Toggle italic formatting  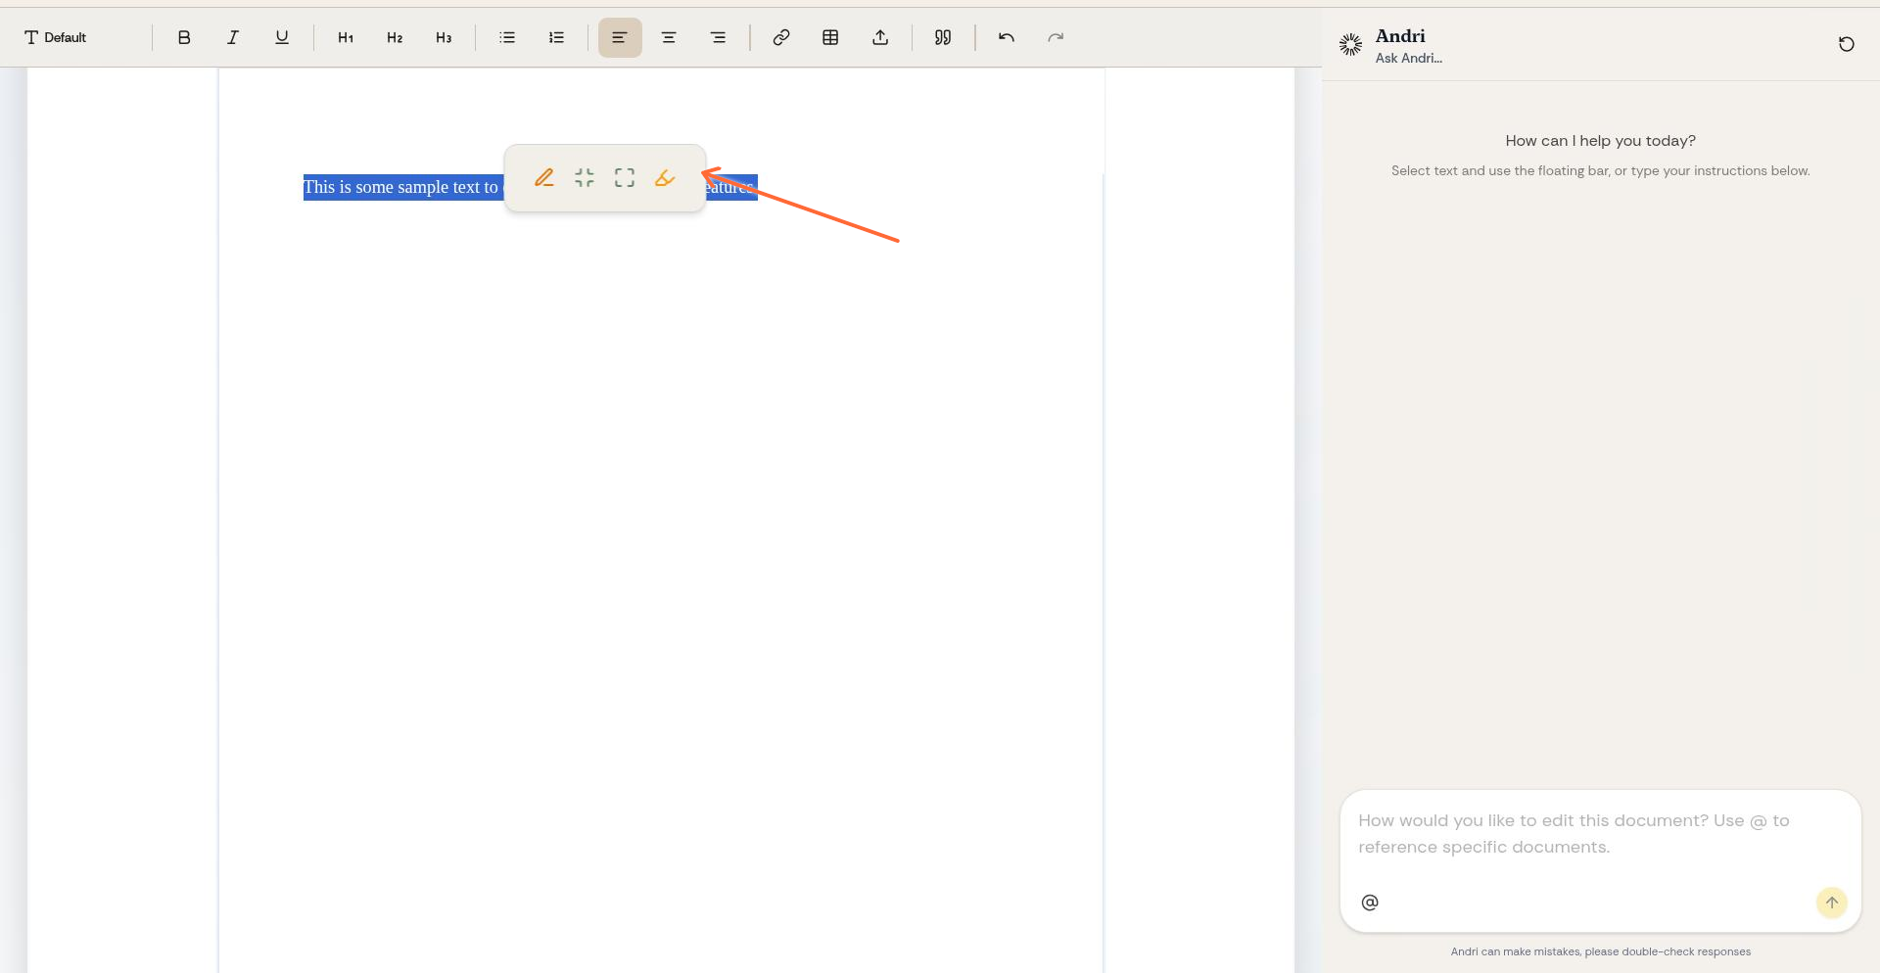(233, 37)
